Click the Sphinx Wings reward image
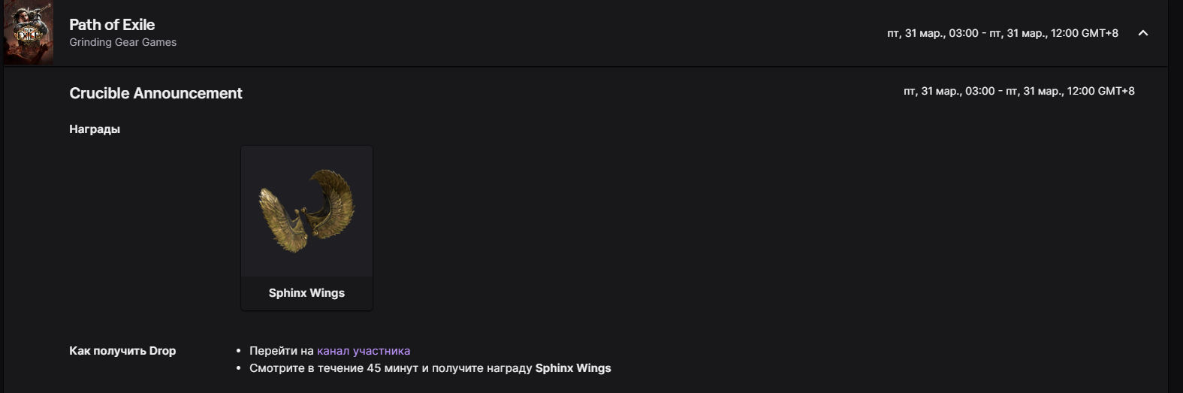Image resolution: width=1183 pixels, height=393 pixels. tap(306, 211)
